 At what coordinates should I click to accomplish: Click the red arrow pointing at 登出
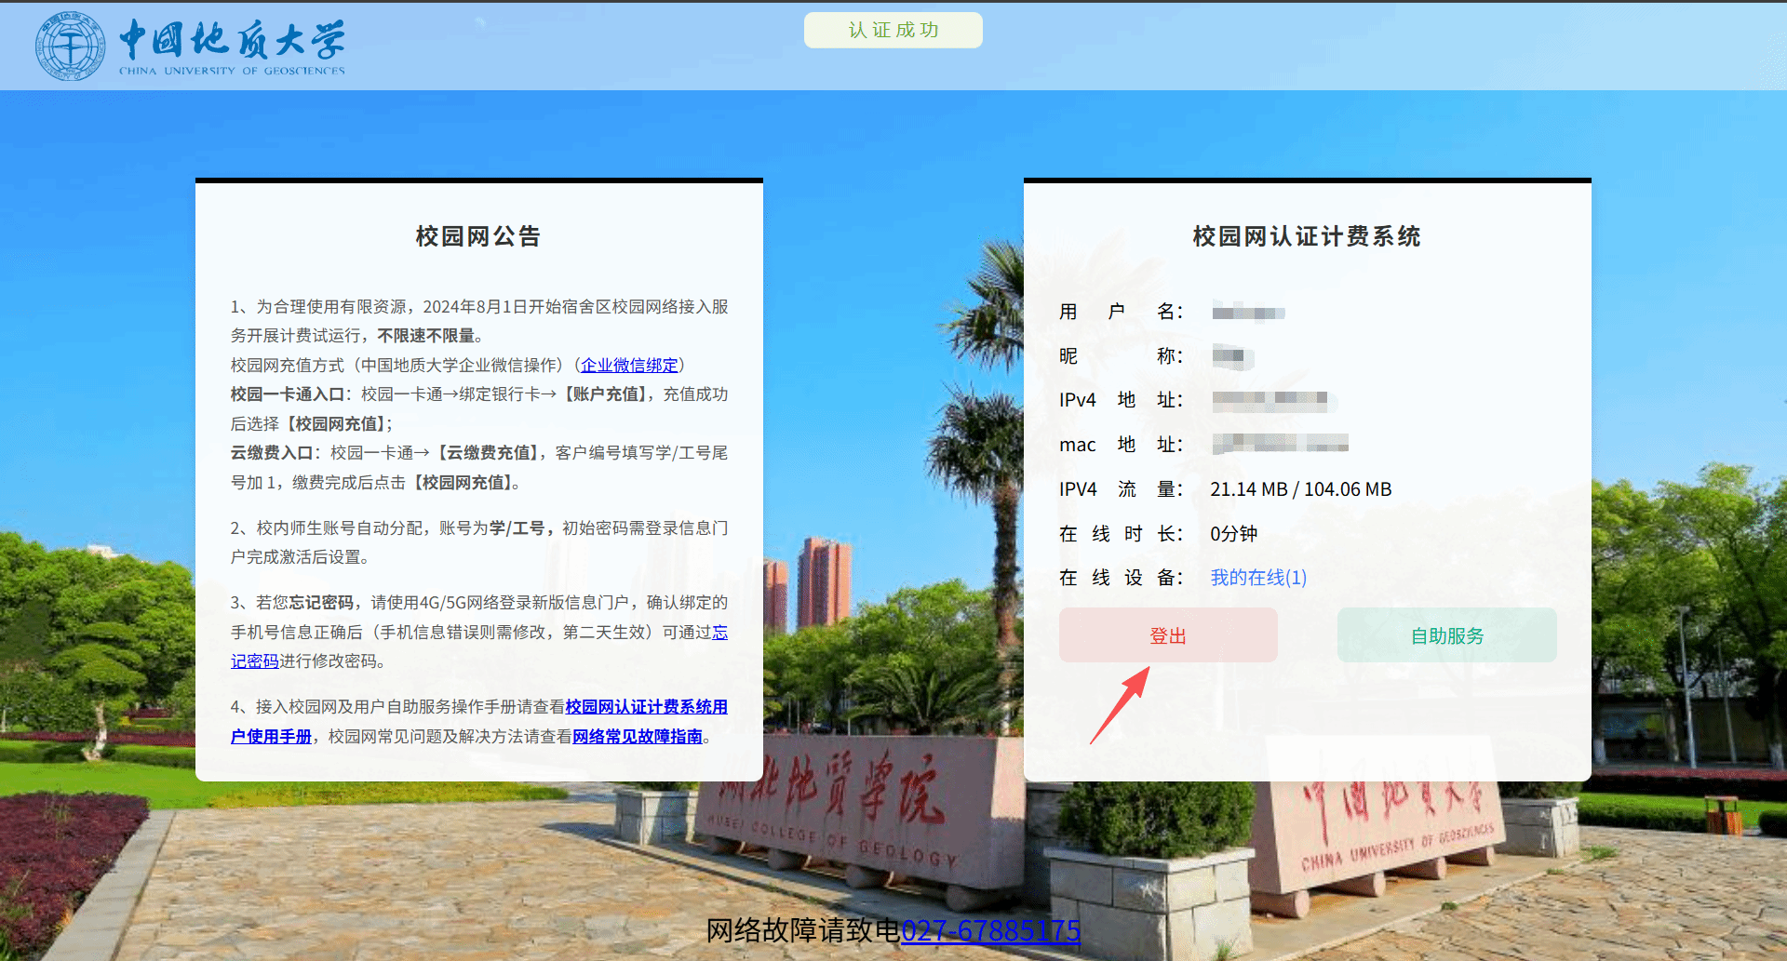click(1121, 706)
